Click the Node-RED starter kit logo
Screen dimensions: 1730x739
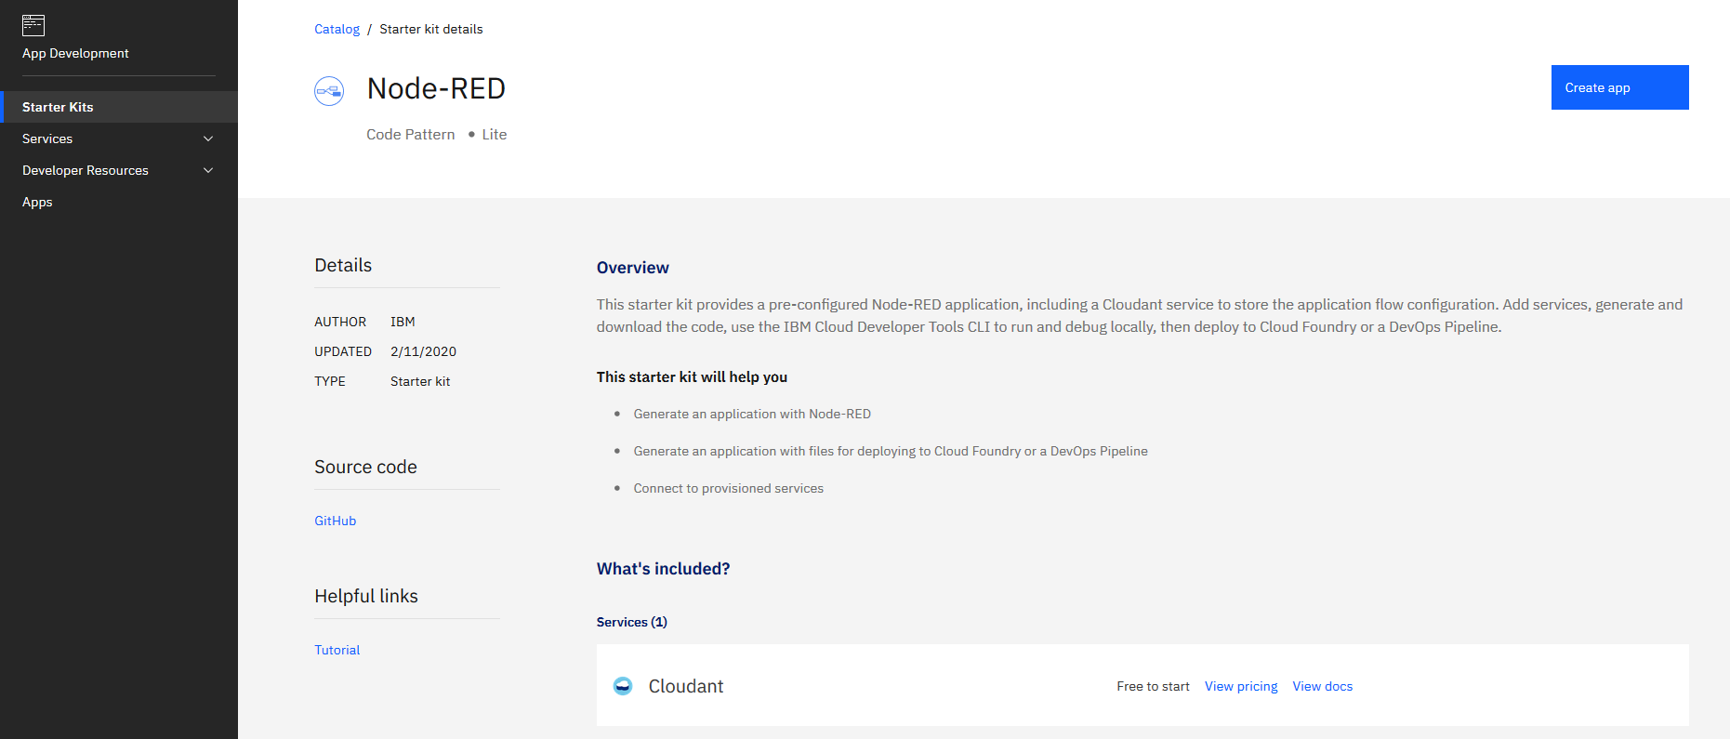(329, 91)
